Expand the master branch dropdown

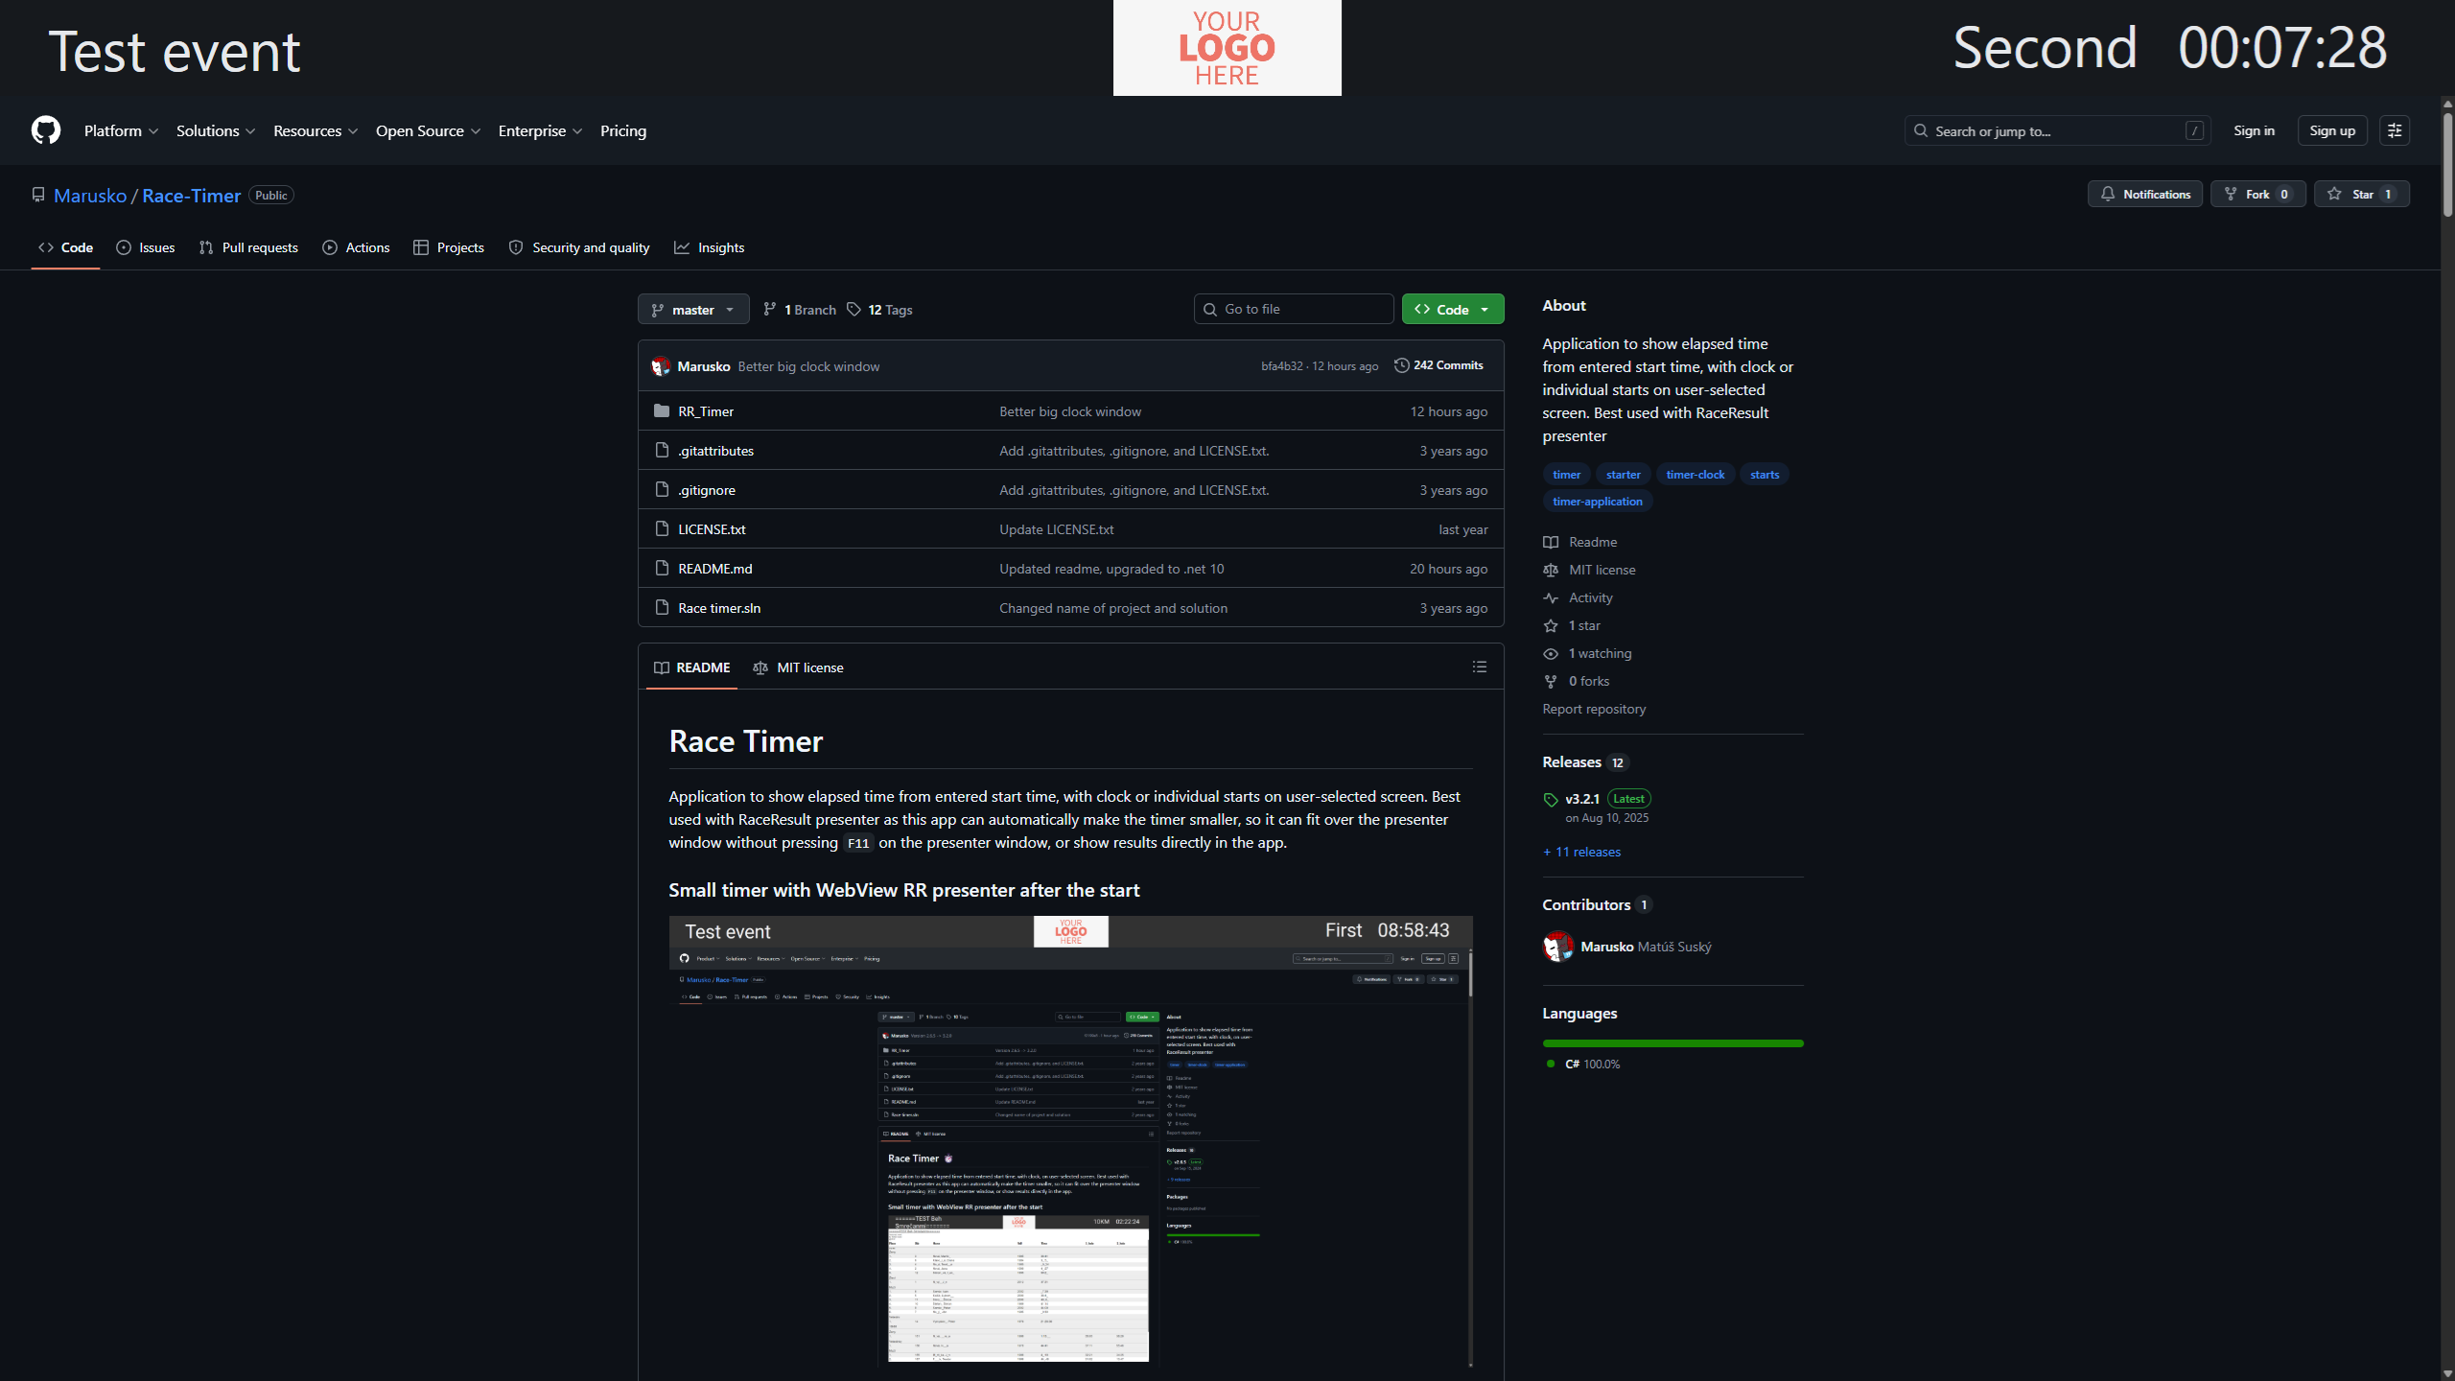click(693, 310)
